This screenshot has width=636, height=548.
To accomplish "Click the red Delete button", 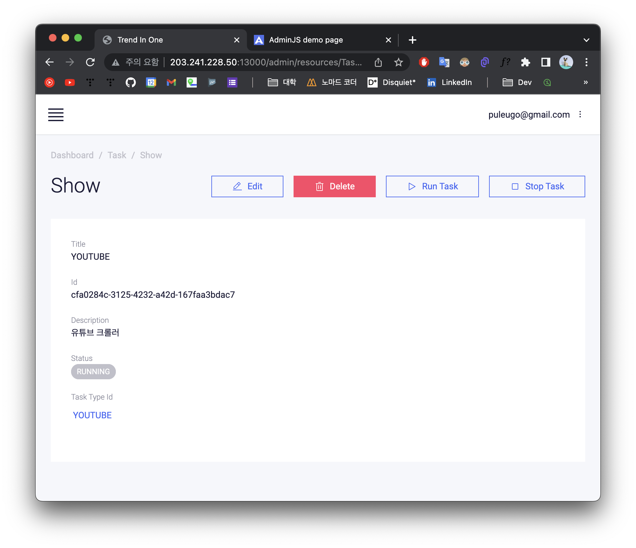I will coord(335,186).
